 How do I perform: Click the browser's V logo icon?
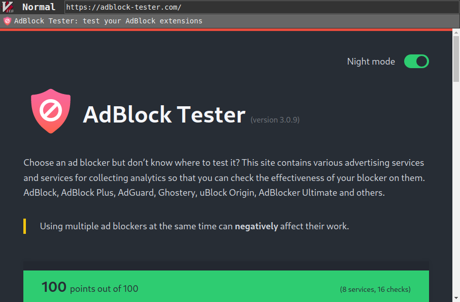coord(8,7)
